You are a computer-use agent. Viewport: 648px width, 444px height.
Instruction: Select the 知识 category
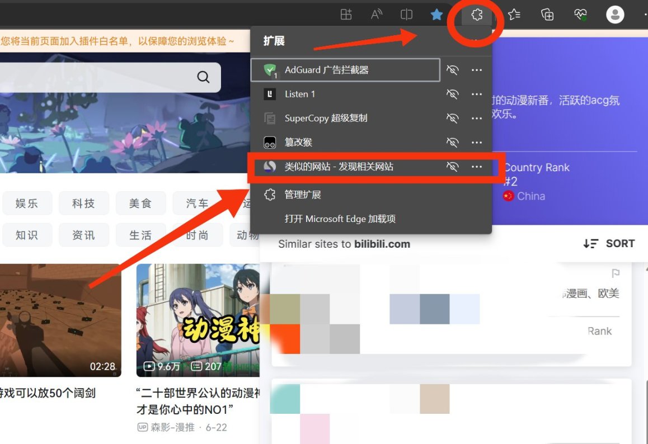pyautogui.click(x=27, y=235)
